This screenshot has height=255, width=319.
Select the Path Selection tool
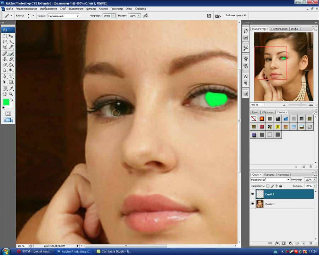5,82
